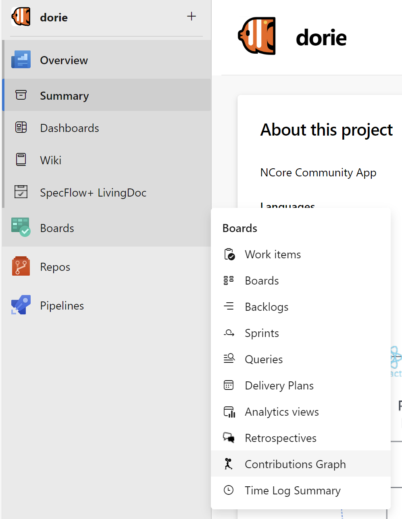Open the Overview section icon
This screenshot has width=402, height=519.
click(x=21, y=60)
